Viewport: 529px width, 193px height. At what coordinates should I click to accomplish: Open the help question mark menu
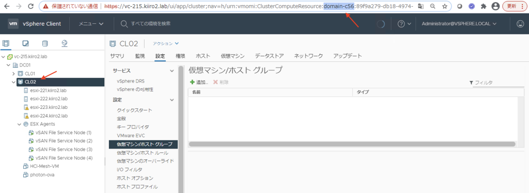pyautogui.click(x=404, y=24)
